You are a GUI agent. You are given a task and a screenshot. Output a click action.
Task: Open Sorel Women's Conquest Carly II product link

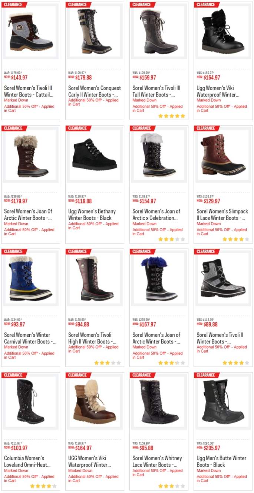pos(95,91)
